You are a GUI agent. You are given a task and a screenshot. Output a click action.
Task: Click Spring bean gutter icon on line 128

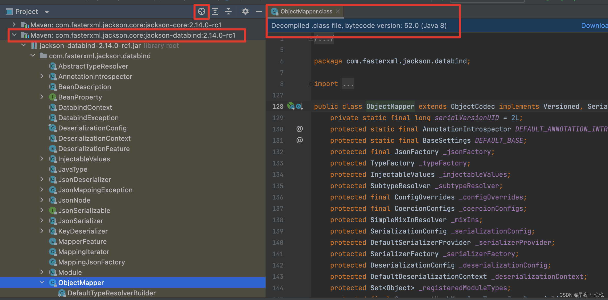[291, 106]
